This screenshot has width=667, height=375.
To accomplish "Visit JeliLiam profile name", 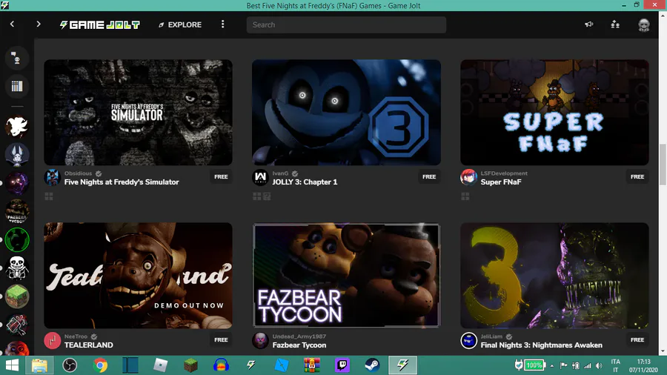I will tap(491, 336).
